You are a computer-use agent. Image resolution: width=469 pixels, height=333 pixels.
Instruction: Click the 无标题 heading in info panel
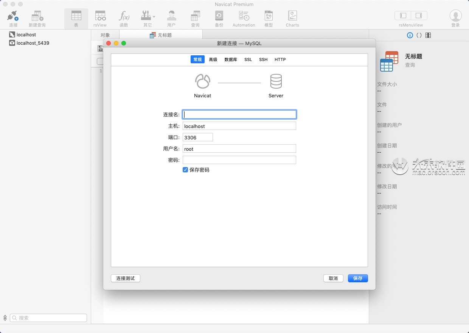pyautogui.click(x=414, y=56)
